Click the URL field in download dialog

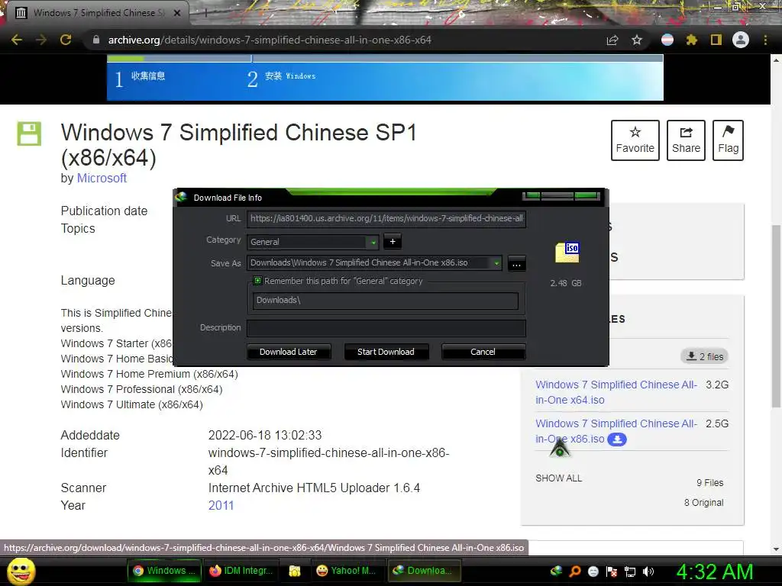point(386,219)
